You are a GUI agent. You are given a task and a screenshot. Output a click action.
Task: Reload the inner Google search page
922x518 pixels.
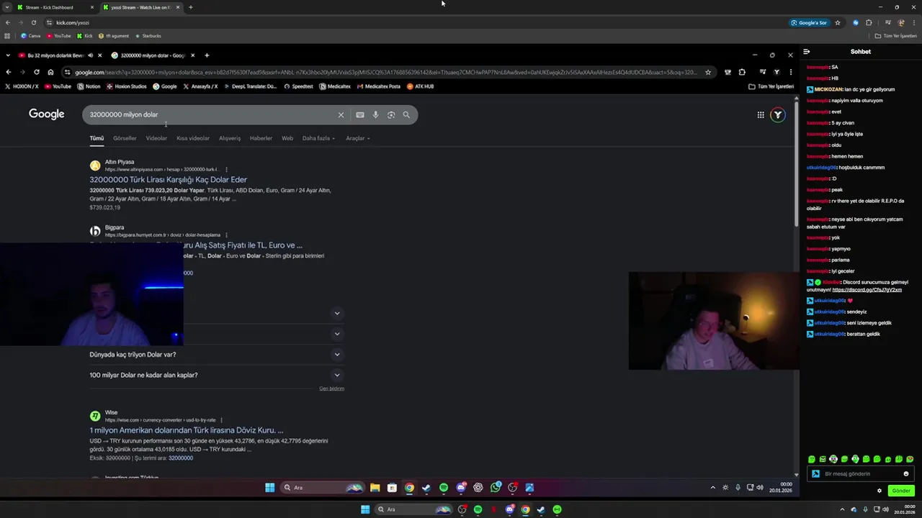pyautogui.click(x=36, y=72)
